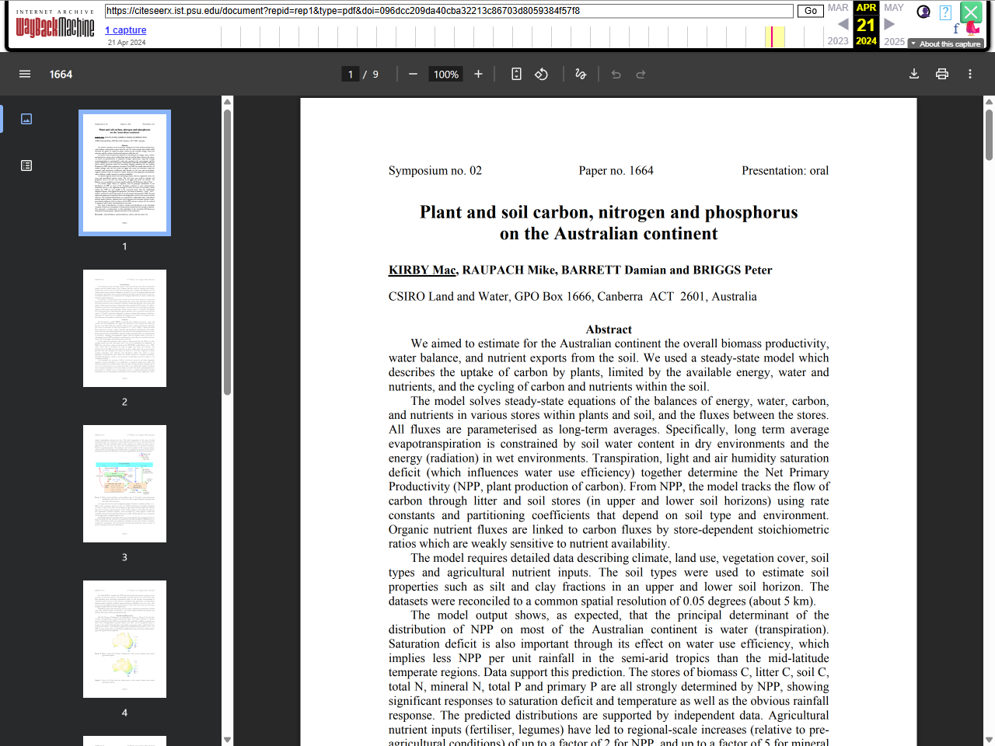Select the highlighted capture on the timeline bar
This screenshot has width=995, height=746.
pos(773,35)
